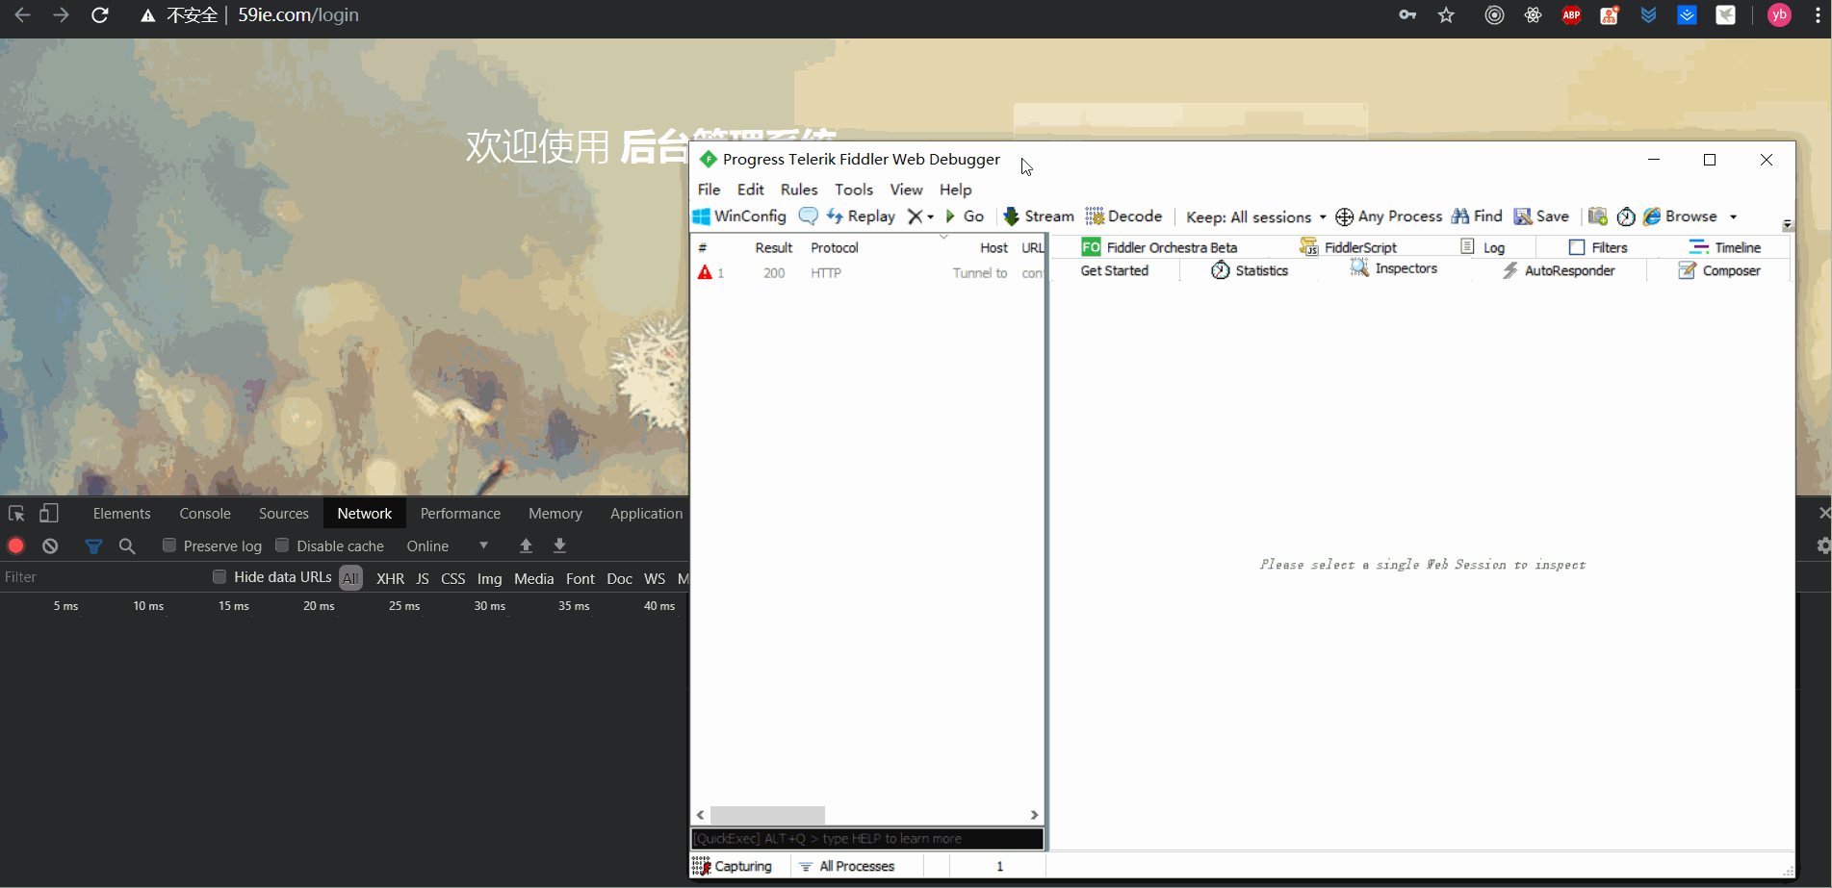
Task: Open Fiddler's File menu
Action: (709, 190)
